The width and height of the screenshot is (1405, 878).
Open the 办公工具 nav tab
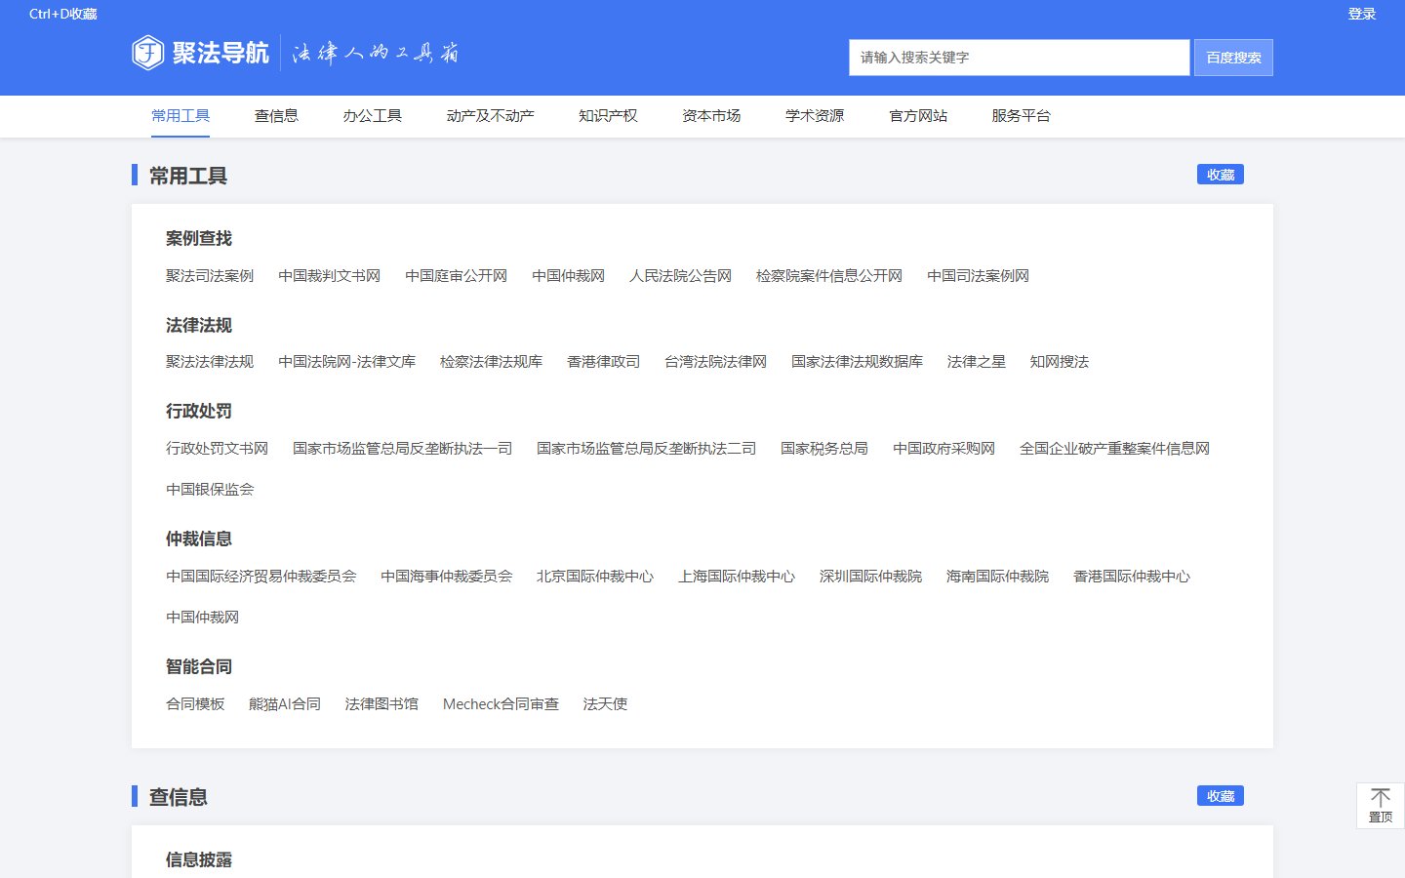pyautogui.click(x=372, y=116)
